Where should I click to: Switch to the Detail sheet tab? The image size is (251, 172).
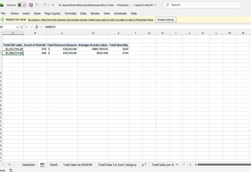pos(53,165)
